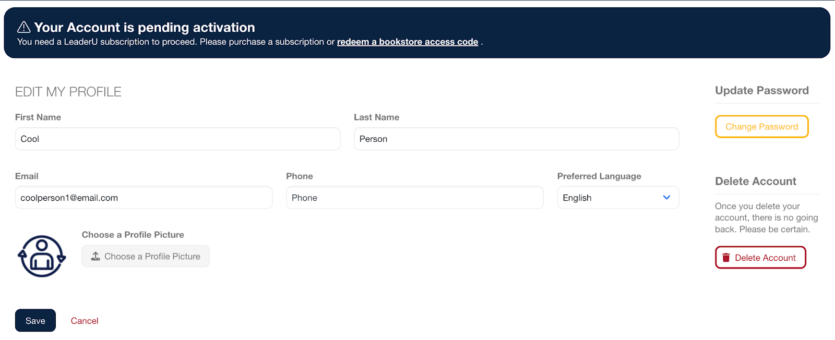Click the trash icon beside Delete Account
Screen dimensions: 835x340
(726, 258)
